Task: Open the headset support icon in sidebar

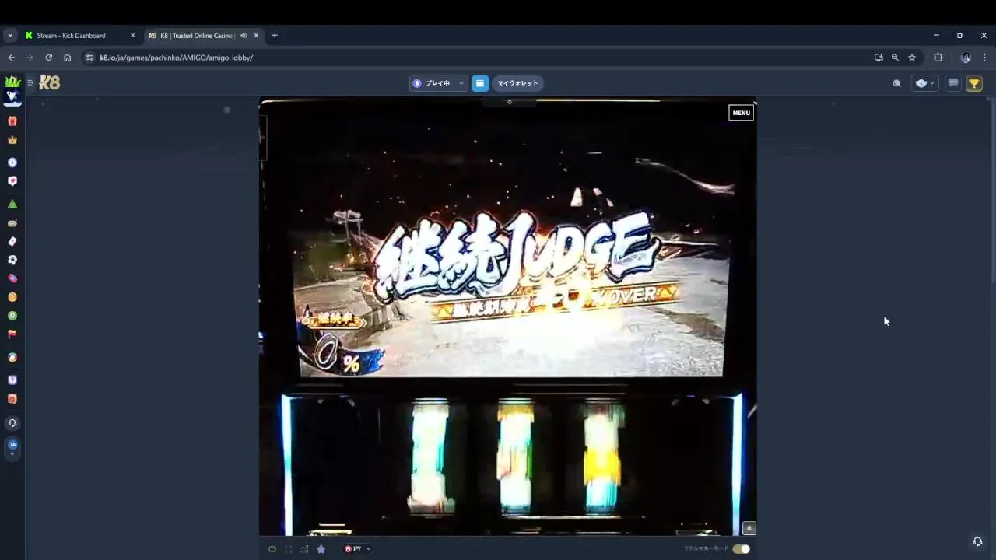Action: pyautogui.click(x=12, y=423)
